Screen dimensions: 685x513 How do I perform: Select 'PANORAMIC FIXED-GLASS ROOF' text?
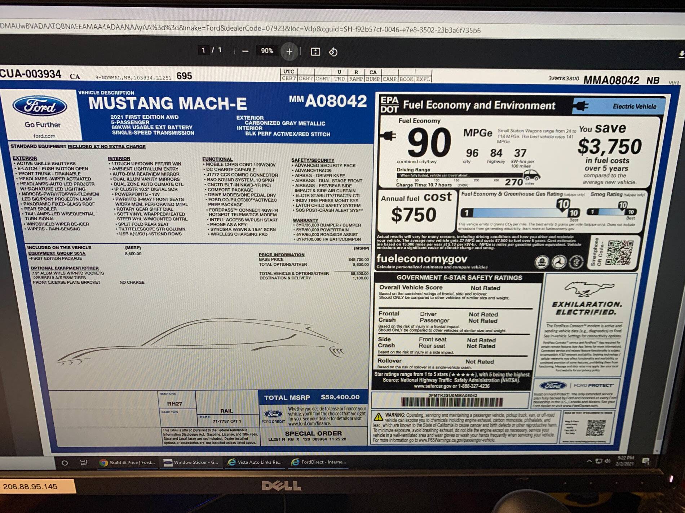59,204
